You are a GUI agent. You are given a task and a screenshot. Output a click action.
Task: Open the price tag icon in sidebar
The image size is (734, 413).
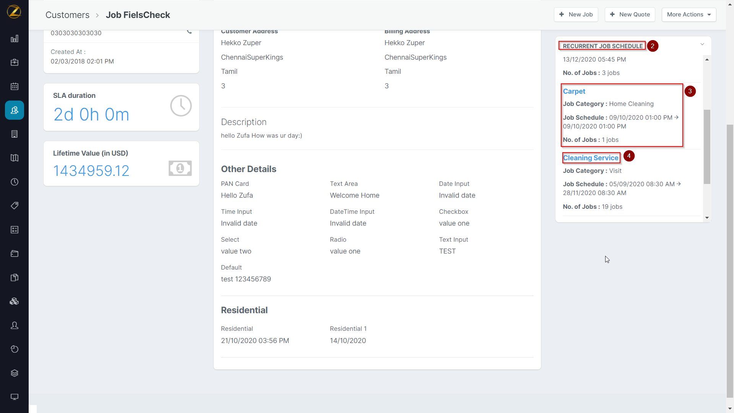[15, 206]
